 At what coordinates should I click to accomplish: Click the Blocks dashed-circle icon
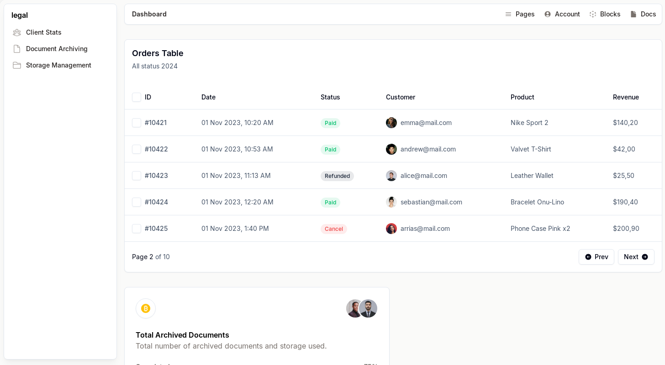point(593,14)
